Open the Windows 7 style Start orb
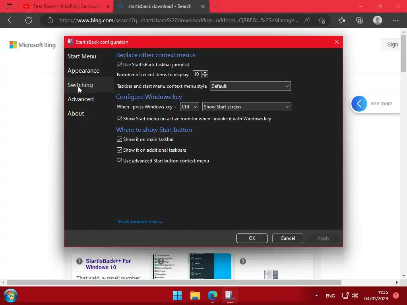This screenshot has height=305, width=407. pyautogui.click(x=11, y=295)
